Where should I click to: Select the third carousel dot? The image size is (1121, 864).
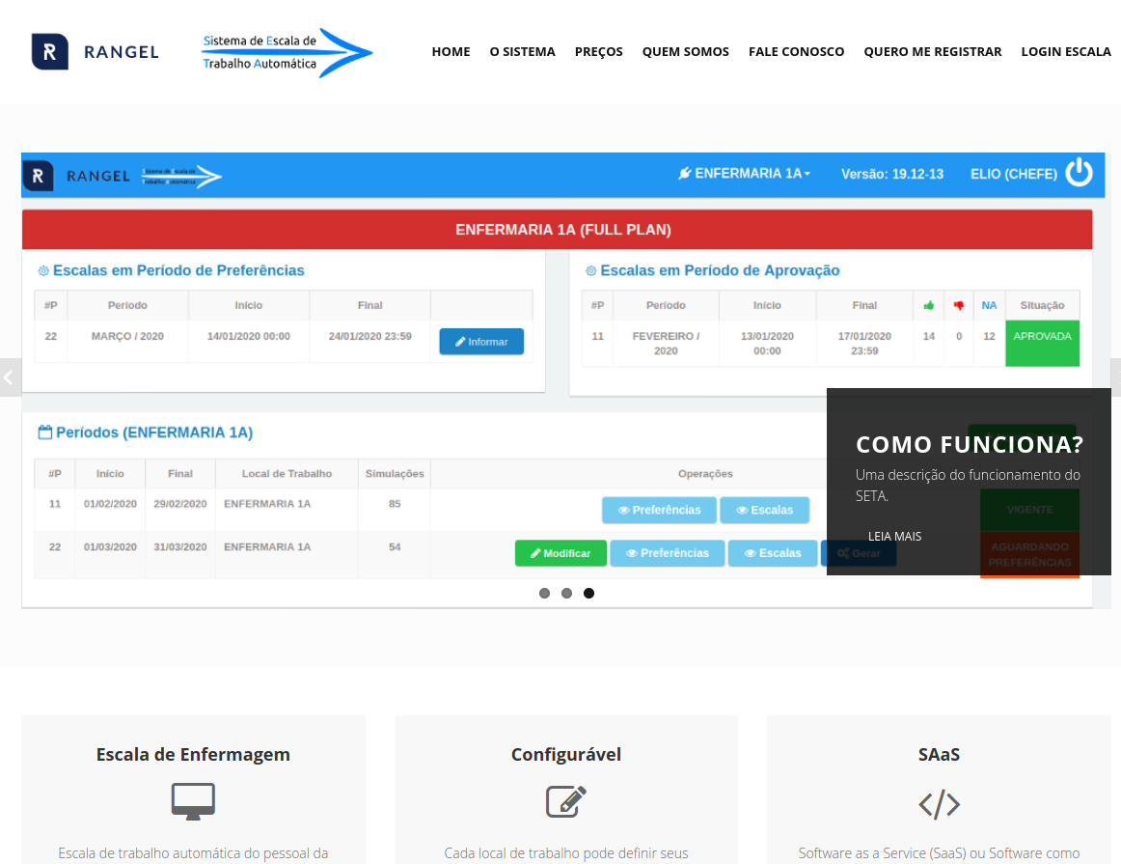pyautogui.click(x=588, y=594)
